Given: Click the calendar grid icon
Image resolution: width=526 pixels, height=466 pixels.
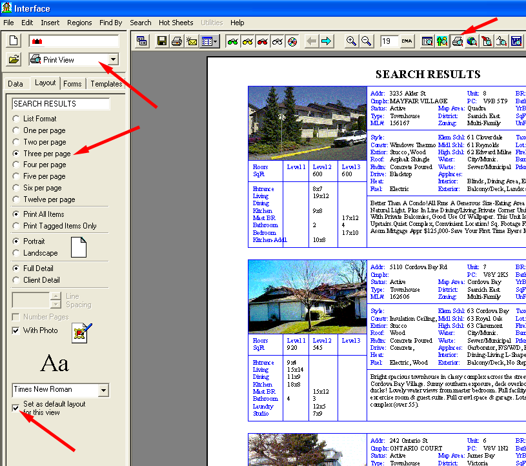Looking at the screenshot, I should pos(207,41).
